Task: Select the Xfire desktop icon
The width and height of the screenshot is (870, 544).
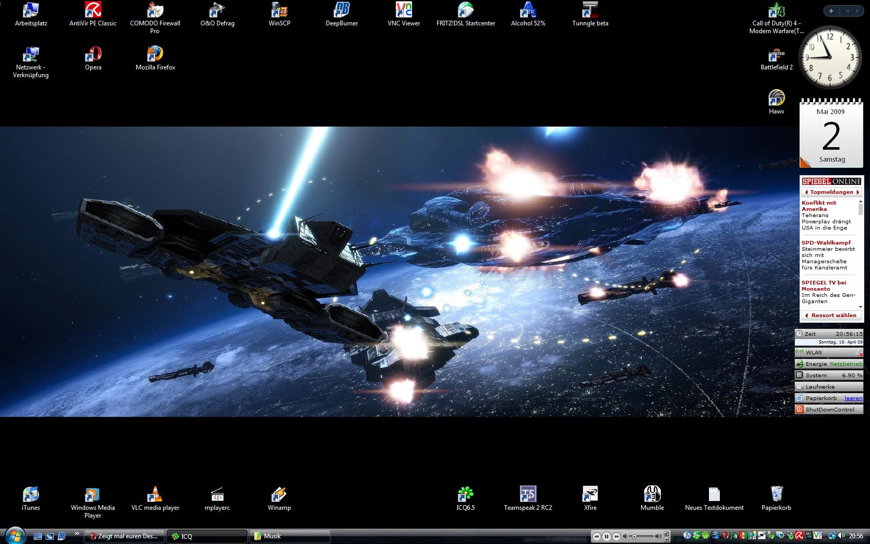Action: coord(590,498)
